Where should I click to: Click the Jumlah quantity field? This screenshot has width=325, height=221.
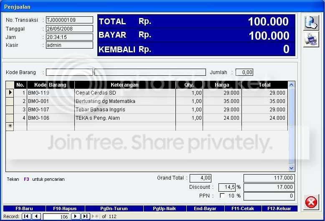(244, 72)
